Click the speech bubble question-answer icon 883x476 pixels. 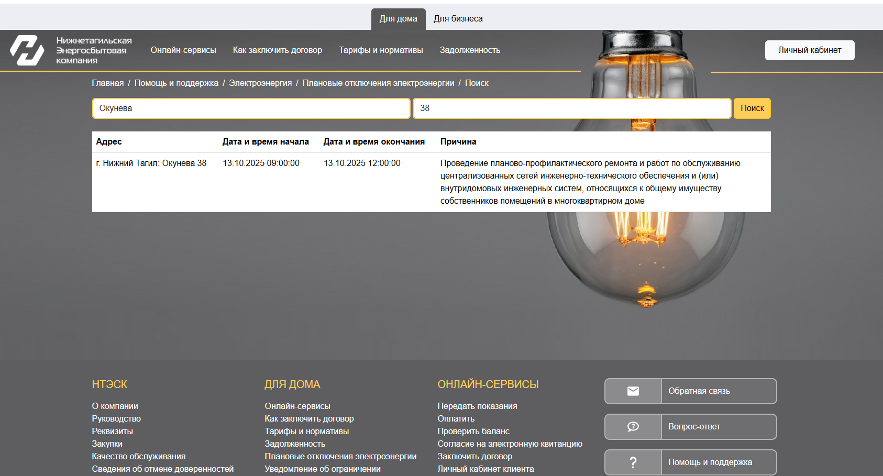click(633, 427)
